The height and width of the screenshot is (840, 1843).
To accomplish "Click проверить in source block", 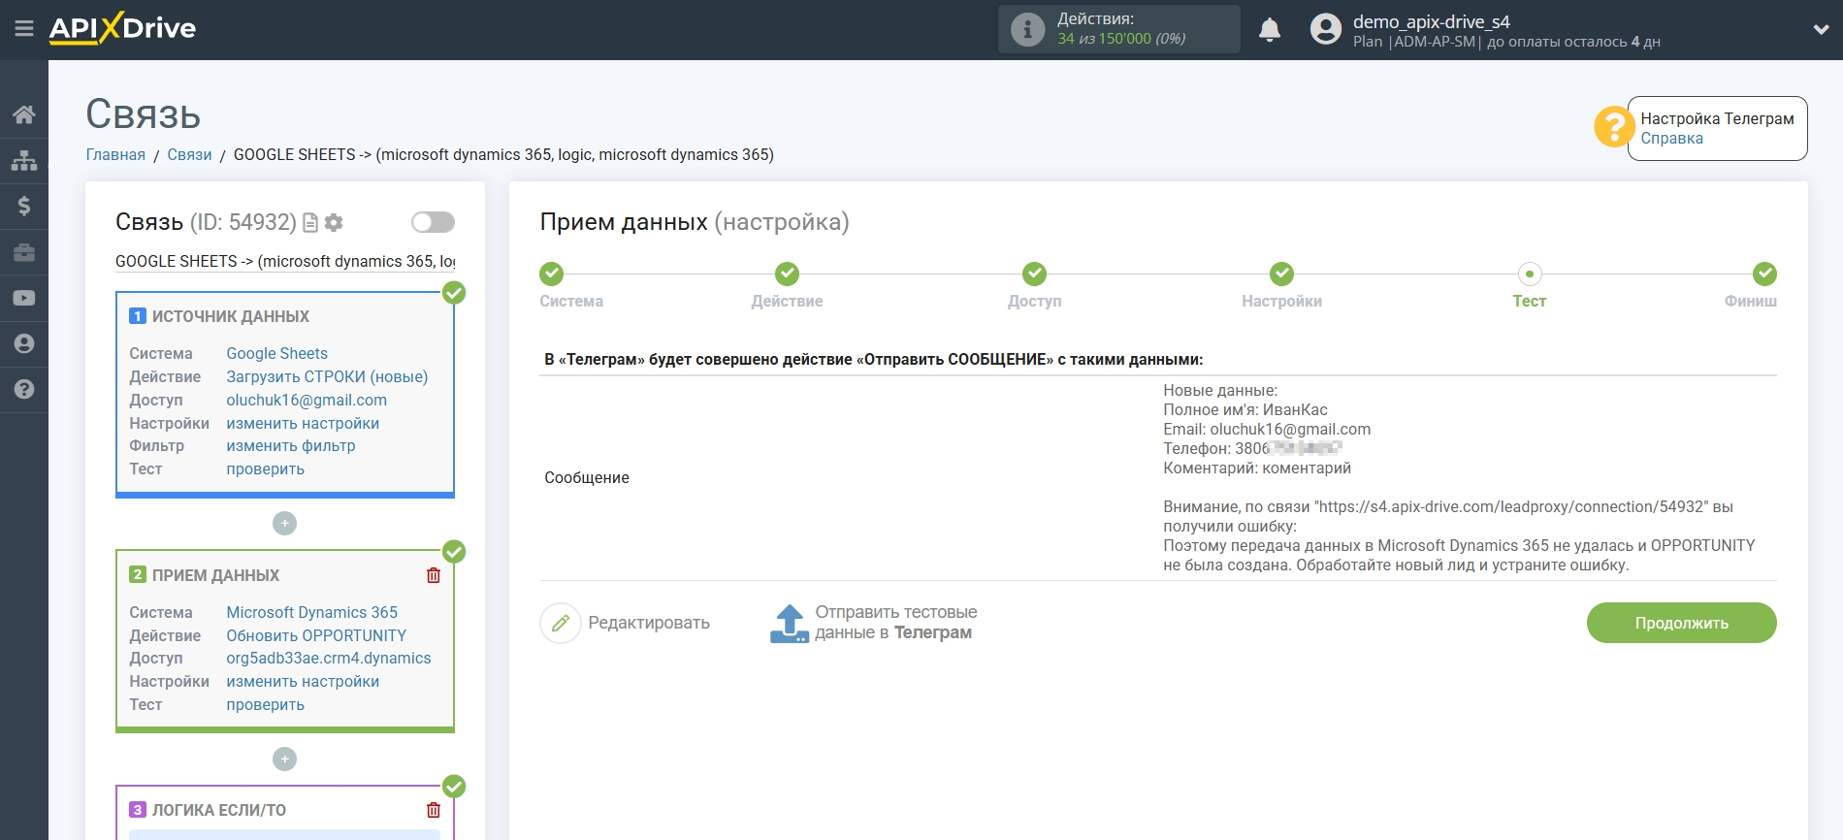I will click(266, 468).
